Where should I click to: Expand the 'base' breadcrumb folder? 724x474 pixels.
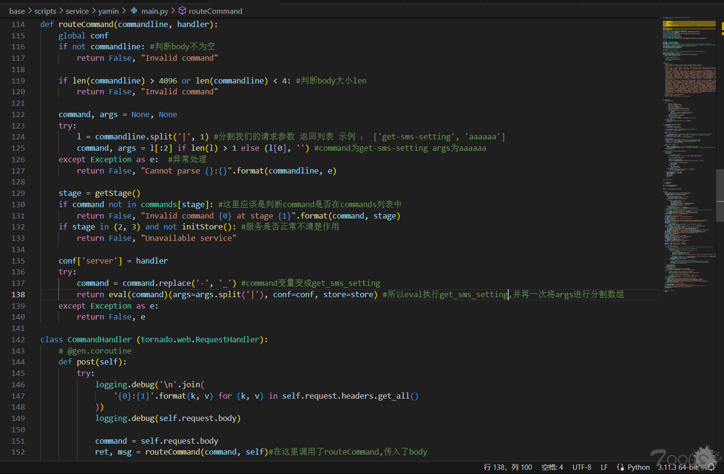tap(17, 11)
